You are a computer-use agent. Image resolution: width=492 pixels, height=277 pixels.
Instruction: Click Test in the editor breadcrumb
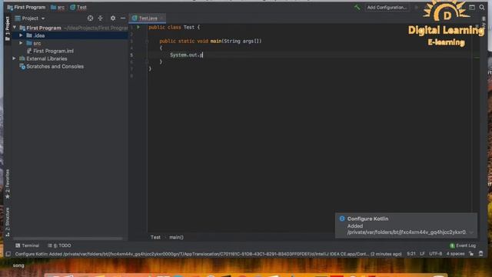click(155, 237)
